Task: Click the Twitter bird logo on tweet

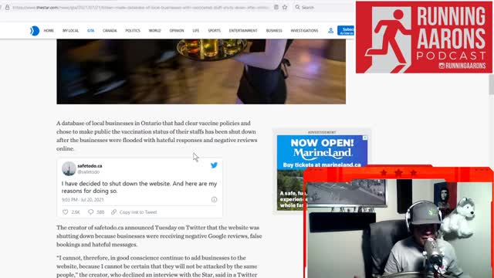Action: (214, 165)
